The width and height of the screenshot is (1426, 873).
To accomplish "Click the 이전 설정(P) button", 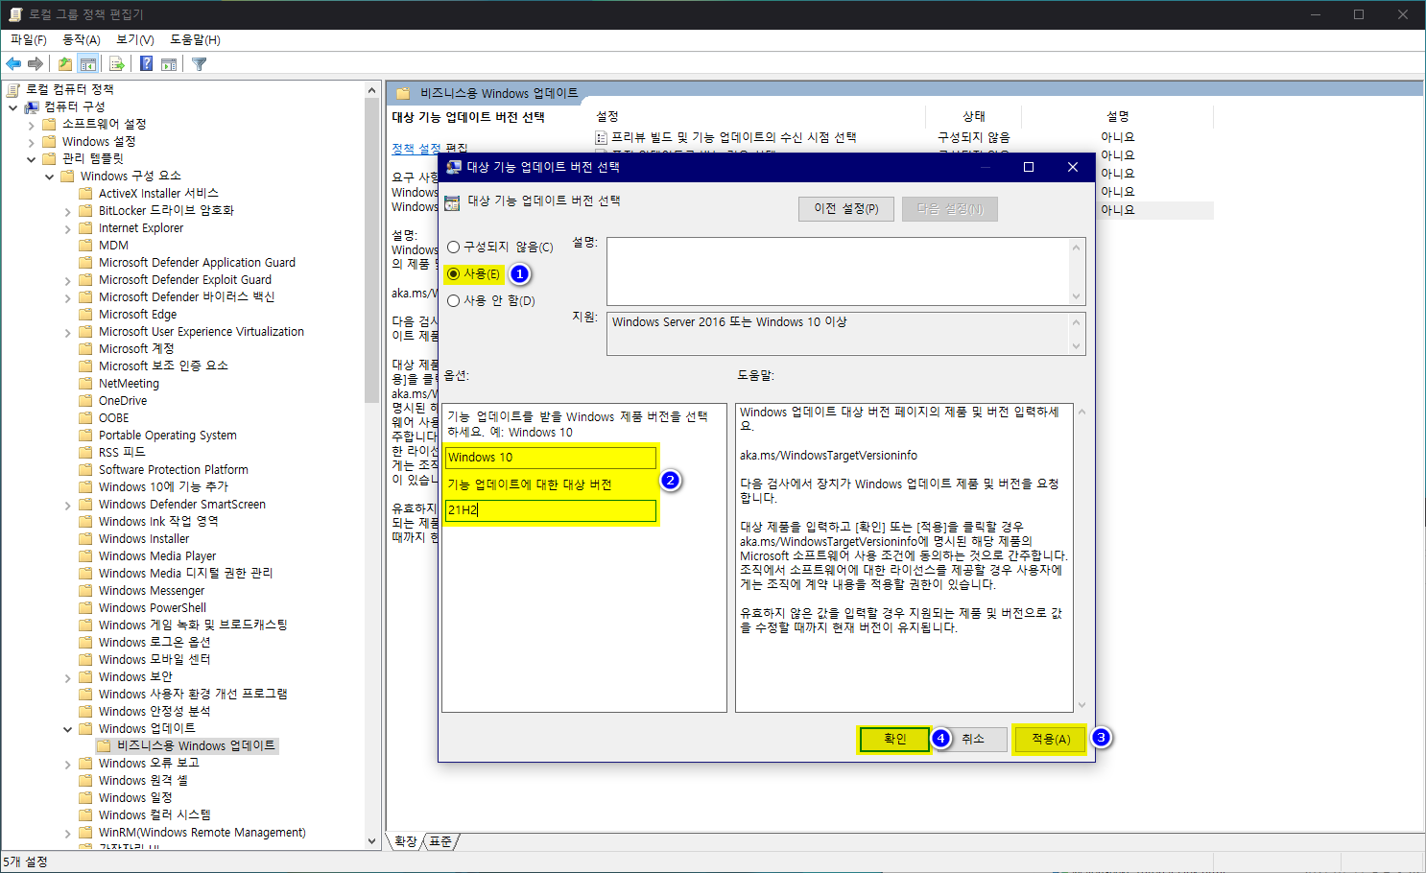I will 846,208.
